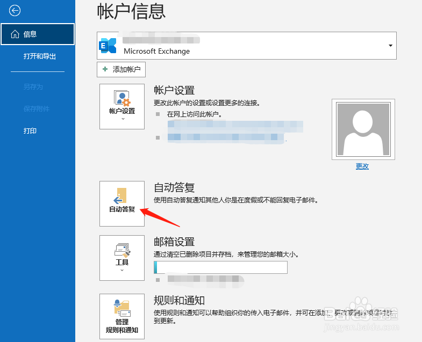Click second blurred account link

(226, 138)
